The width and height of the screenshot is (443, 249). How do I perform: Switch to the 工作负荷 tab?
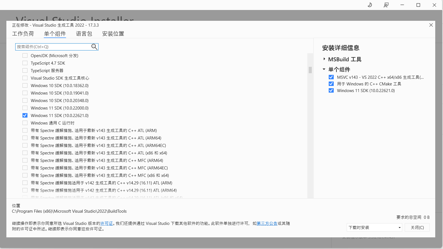click(23, 34)
